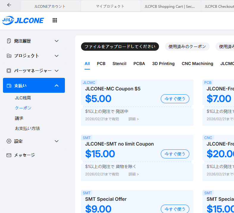Click the メッセージ envelope icon

coord(9,155)
